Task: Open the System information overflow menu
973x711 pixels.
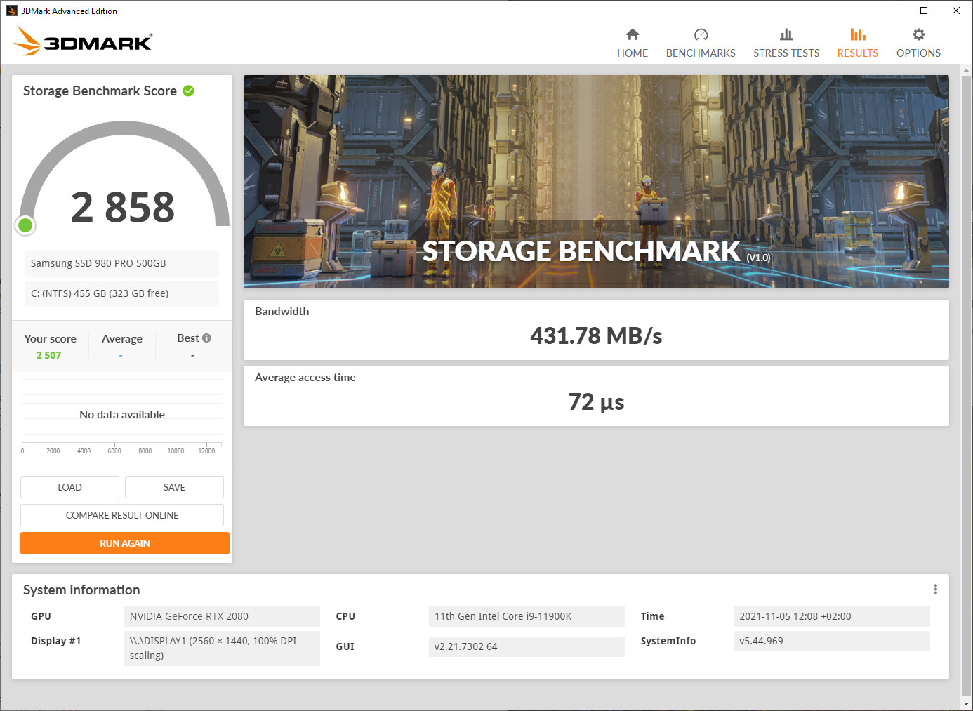Action: click(935, 589)
